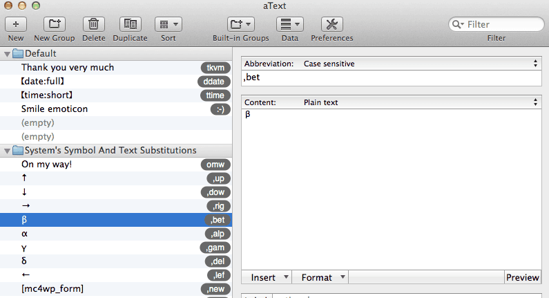Click the Delete trash icon
The image size is (549, 298).
click(x=93, y=24)
